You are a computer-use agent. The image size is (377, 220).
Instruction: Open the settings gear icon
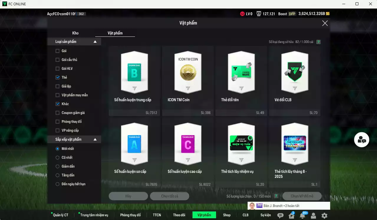click(x=324, y=216)
